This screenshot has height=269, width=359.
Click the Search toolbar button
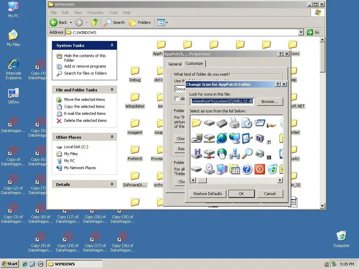(114, 22)
